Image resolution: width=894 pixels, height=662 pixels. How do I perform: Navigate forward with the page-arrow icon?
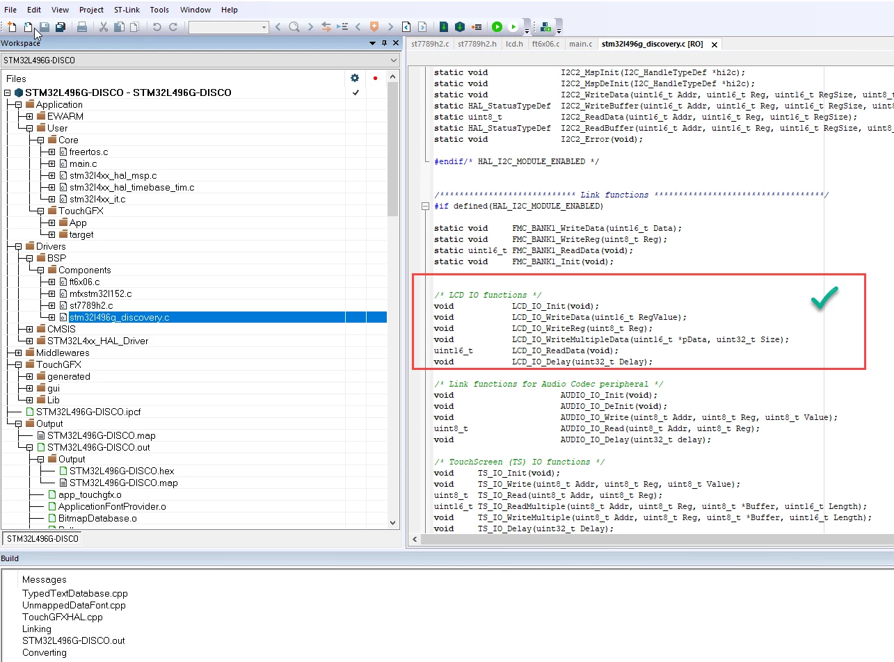coord(422,27)
